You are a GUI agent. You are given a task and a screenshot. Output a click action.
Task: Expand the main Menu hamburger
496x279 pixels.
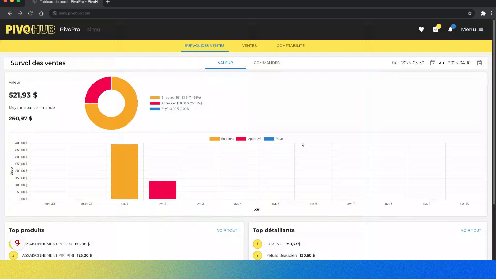coord(472,29)
